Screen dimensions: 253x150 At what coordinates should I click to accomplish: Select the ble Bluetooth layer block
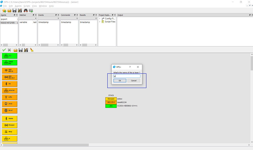[10, 84]
